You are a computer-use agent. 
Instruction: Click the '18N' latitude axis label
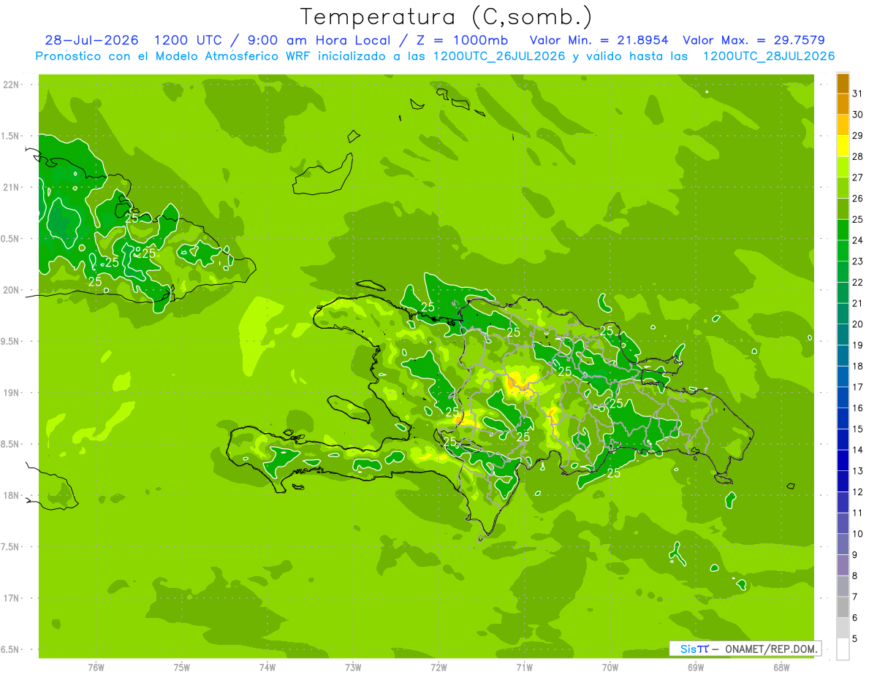[11, 495]
